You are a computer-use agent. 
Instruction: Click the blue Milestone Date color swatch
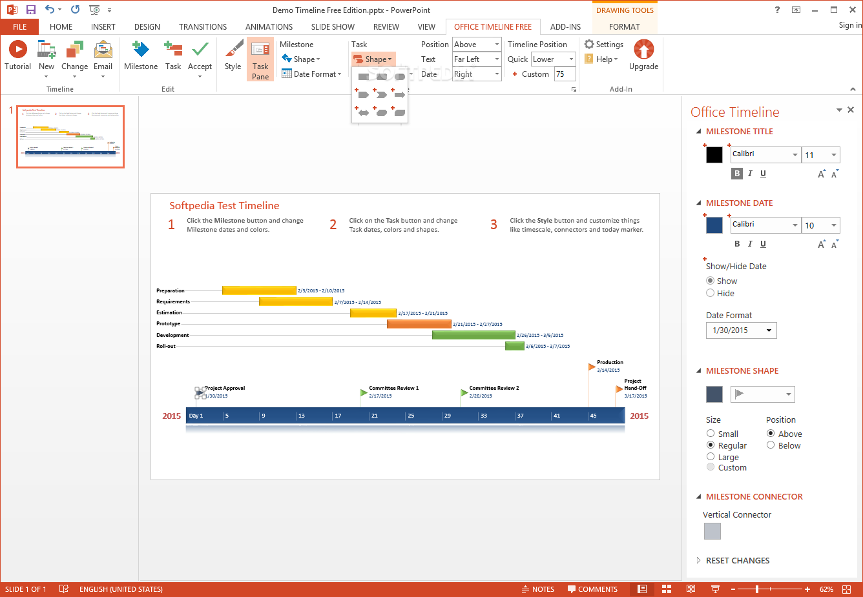[714, 225]
